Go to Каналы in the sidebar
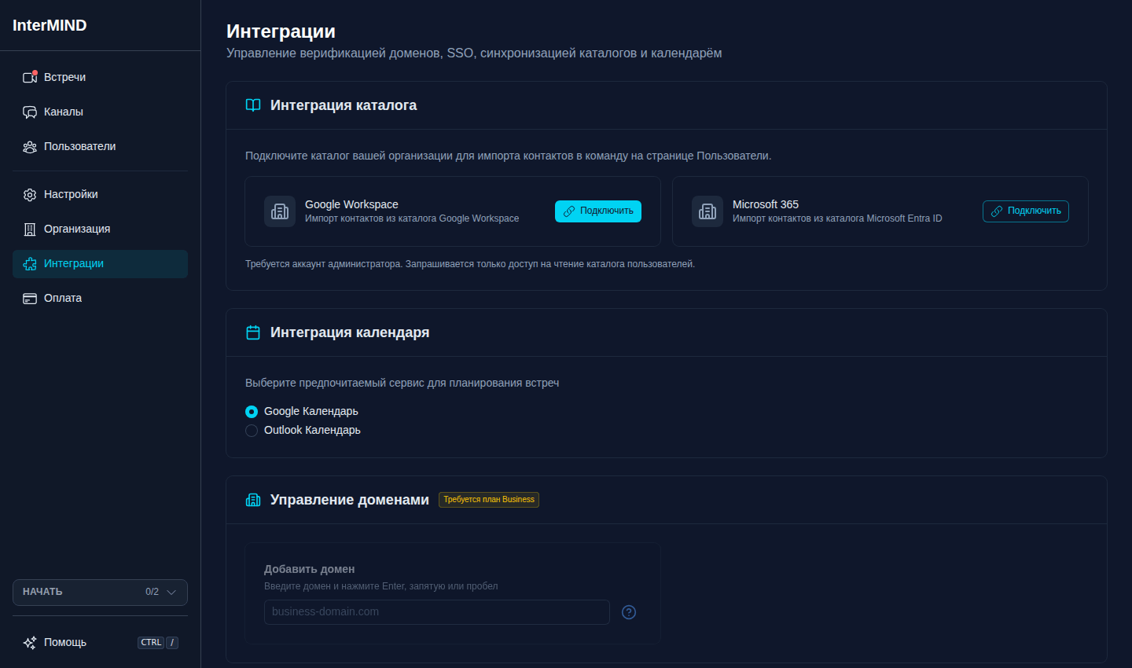 click(x=100, y=112)
